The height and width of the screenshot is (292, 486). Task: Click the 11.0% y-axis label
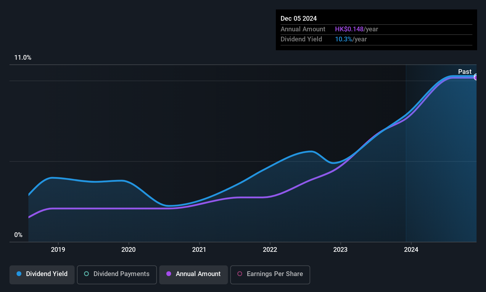click(23, 58)
